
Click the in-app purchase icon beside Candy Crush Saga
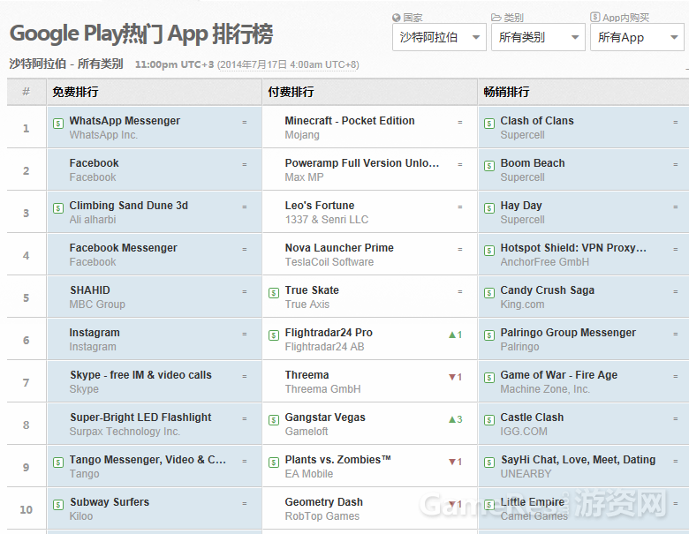click(489, 293)
